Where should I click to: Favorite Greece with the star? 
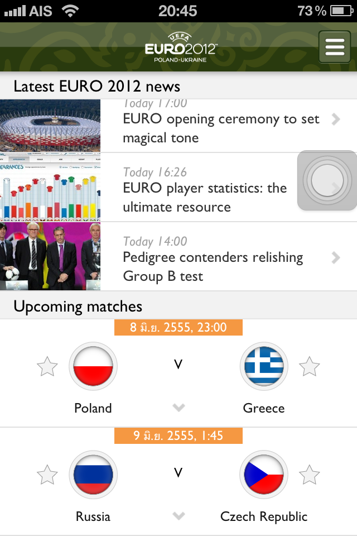click(310, 366)
